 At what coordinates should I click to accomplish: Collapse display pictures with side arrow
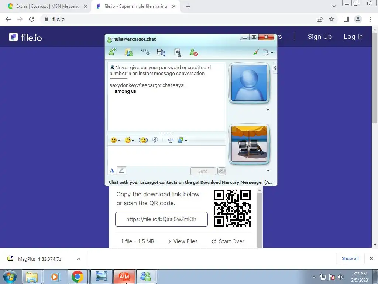(275, 68)
